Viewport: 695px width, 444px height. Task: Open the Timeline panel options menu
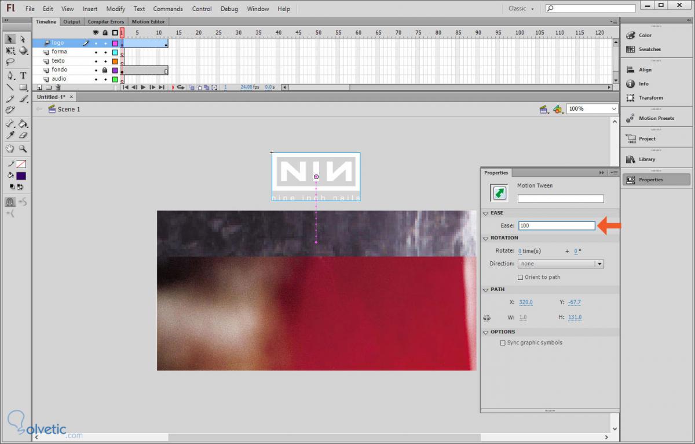(613, 21)
